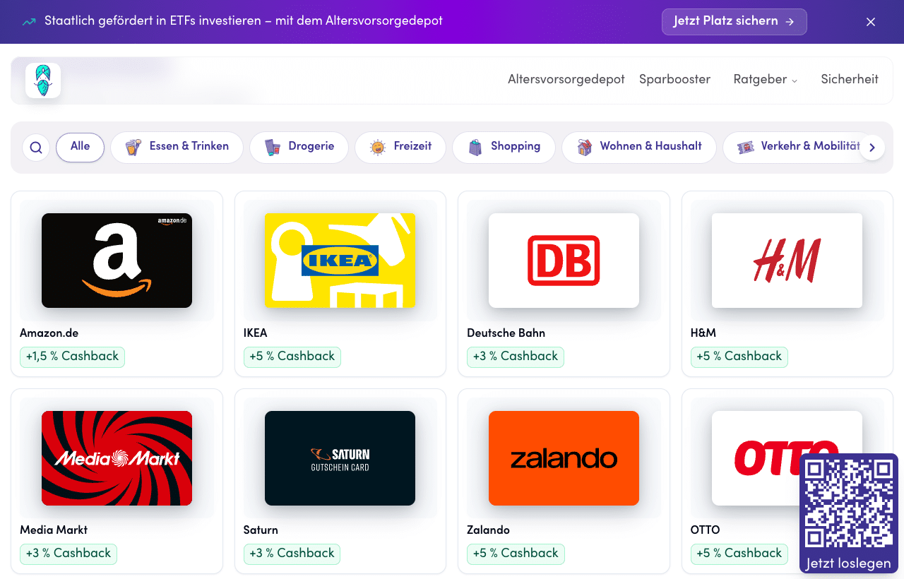Click the search magnifier icon
This screenshot has height=579, width=904.
click(x=36, y=148)
